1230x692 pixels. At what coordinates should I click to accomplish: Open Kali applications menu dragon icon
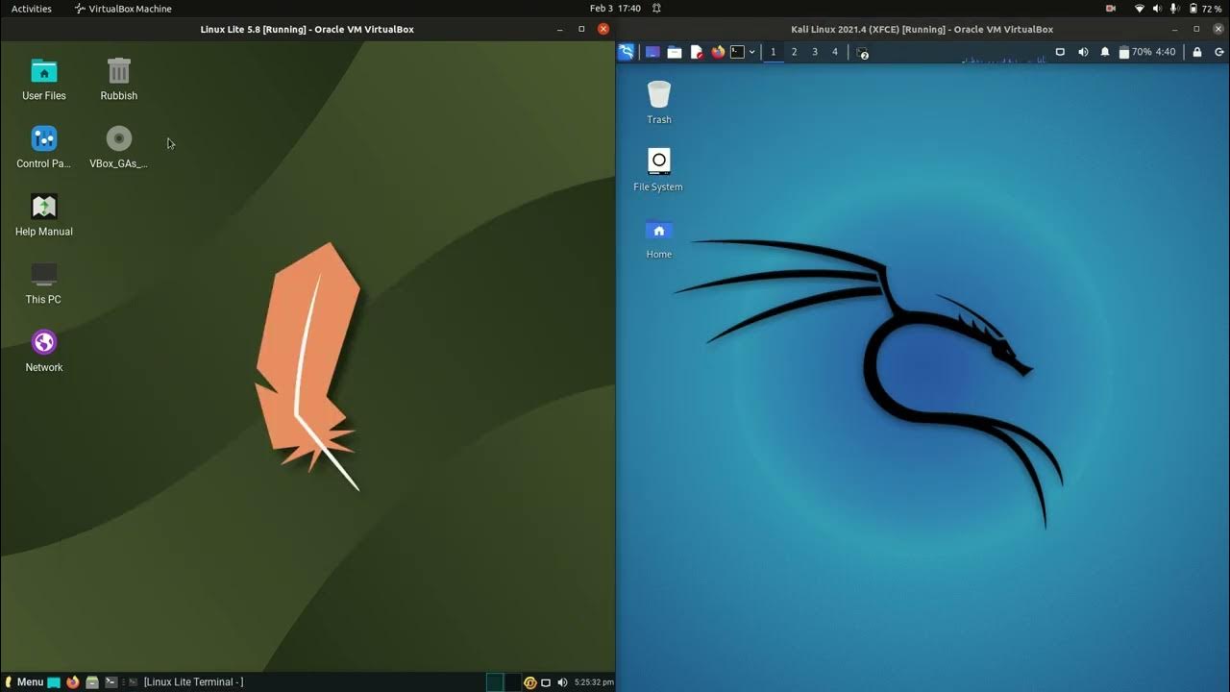[x=626, y=52]
